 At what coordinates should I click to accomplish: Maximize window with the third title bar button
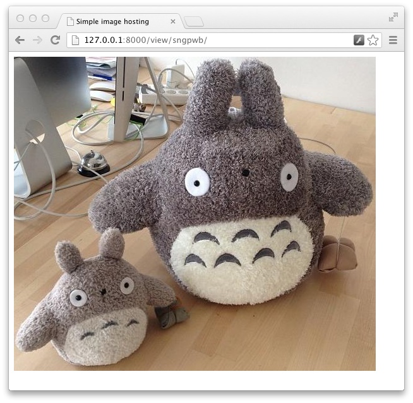(45, 18)
